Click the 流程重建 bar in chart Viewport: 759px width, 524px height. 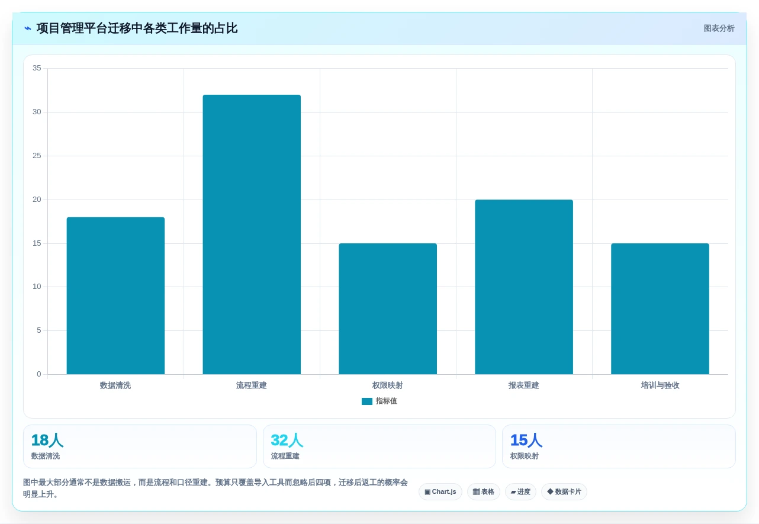tap(252, 234)
